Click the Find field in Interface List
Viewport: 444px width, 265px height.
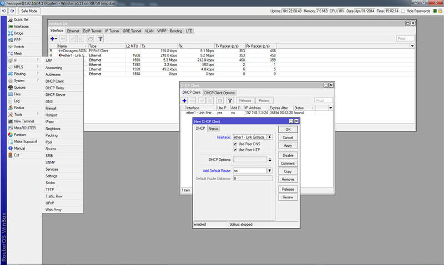tap(405, 39)
